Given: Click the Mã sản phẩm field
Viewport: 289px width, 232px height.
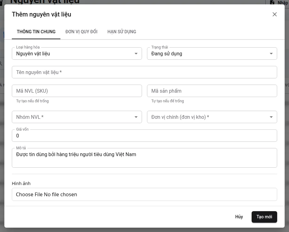Looking at the screenshot, I should 212,91.
